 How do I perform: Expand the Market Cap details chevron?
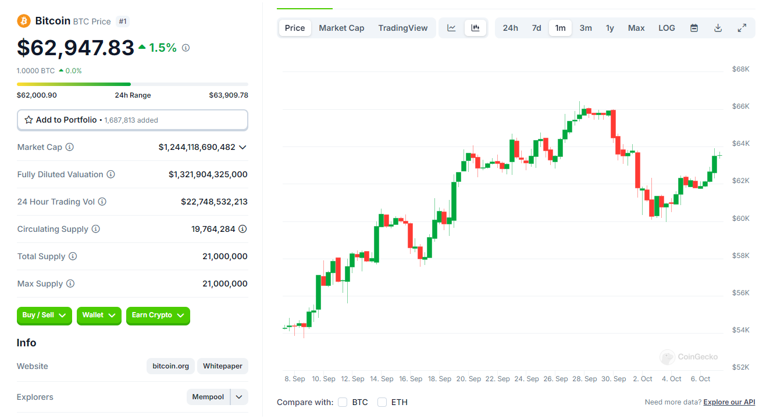pos(243,147)
